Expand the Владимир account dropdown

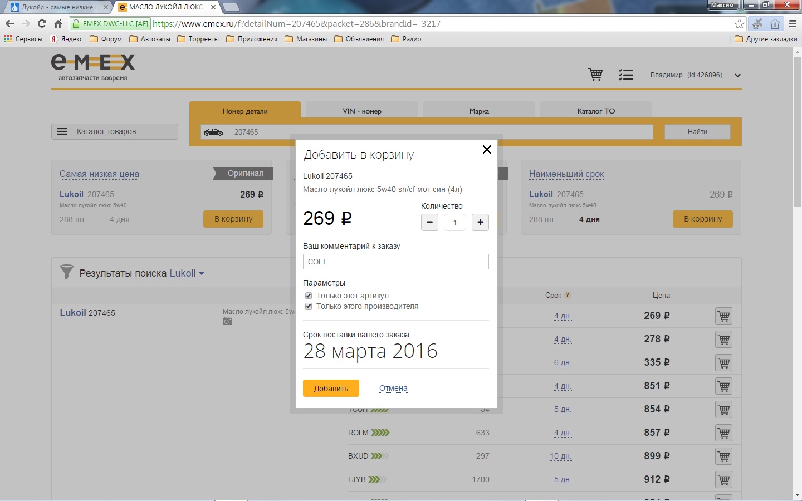737,75
